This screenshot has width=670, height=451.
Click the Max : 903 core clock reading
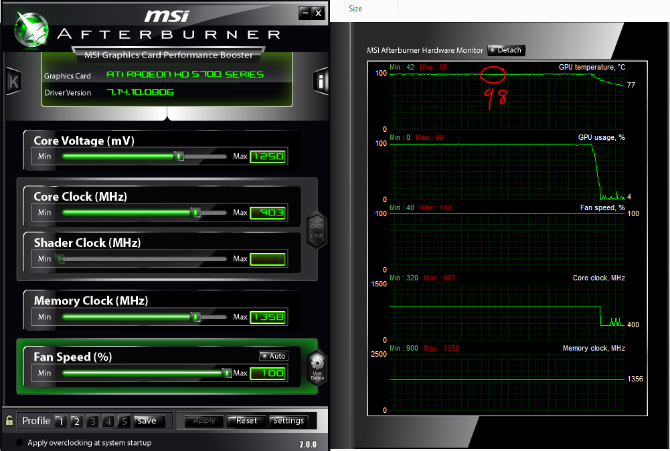[439, 278]
